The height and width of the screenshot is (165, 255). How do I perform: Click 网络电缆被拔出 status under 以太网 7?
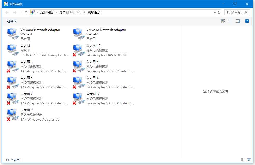coord(31,98)
